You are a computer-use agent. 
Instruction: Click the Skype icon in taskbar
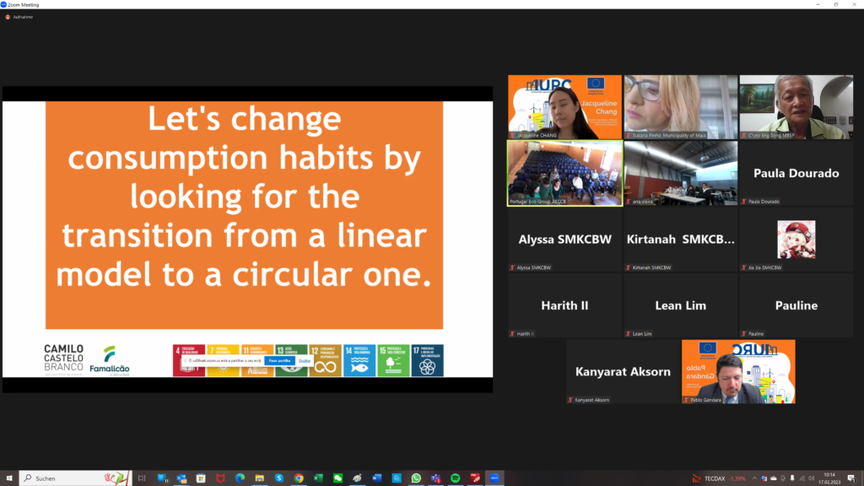point(279,478)
